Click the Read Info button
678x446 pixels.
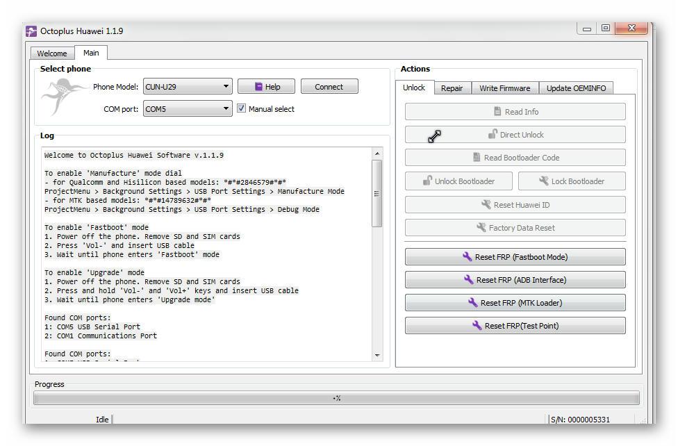(x=515, y=112)
